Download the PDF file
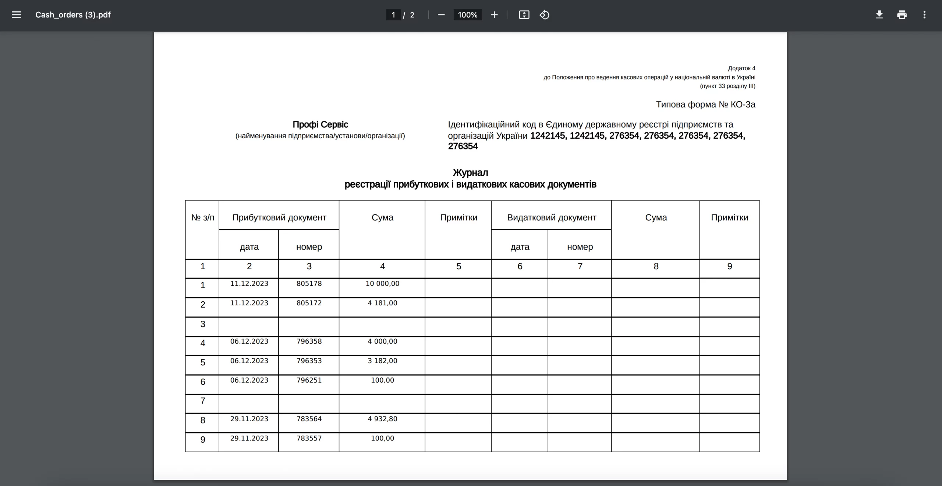Image resolution: width=942 pixels, height=486 pixels. (879, 15)
